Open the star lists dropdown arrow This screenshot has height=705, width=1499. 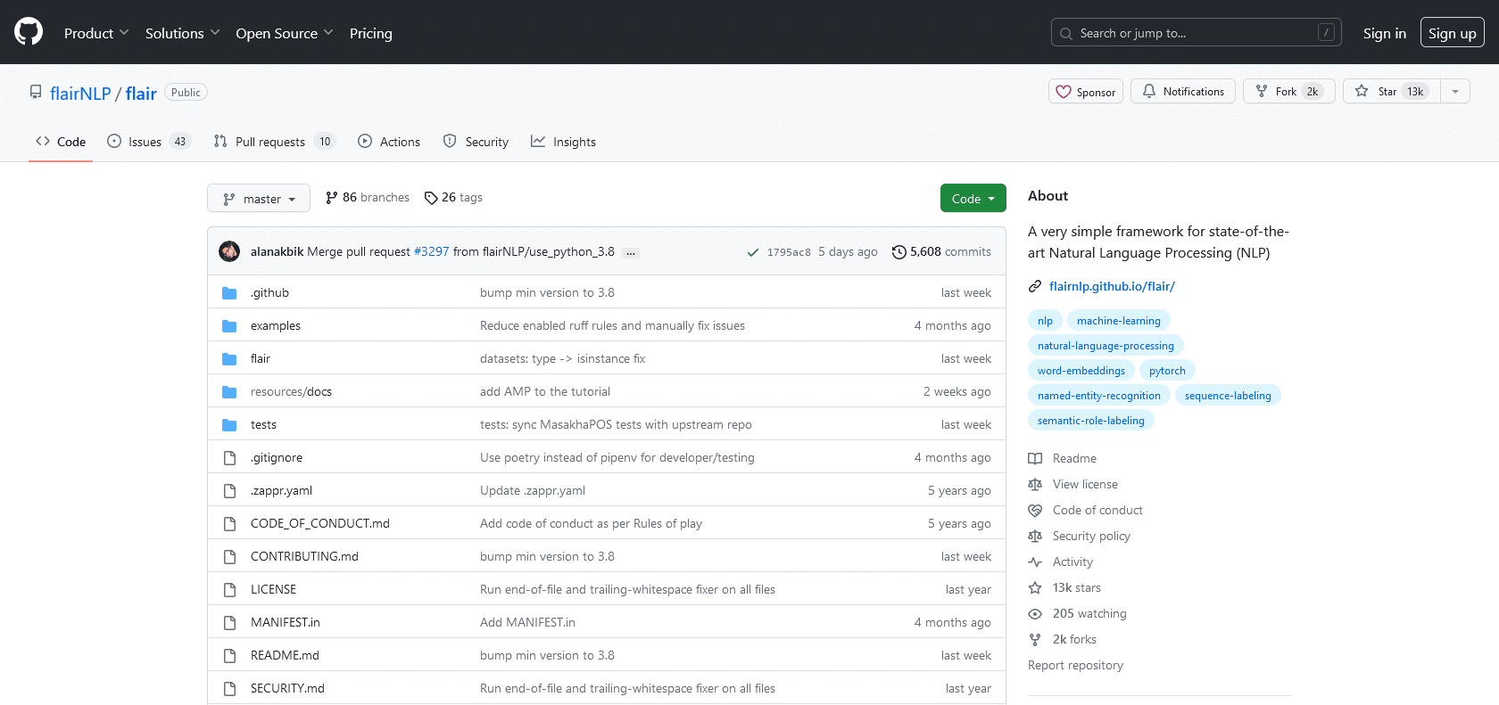pos(1455,91)
